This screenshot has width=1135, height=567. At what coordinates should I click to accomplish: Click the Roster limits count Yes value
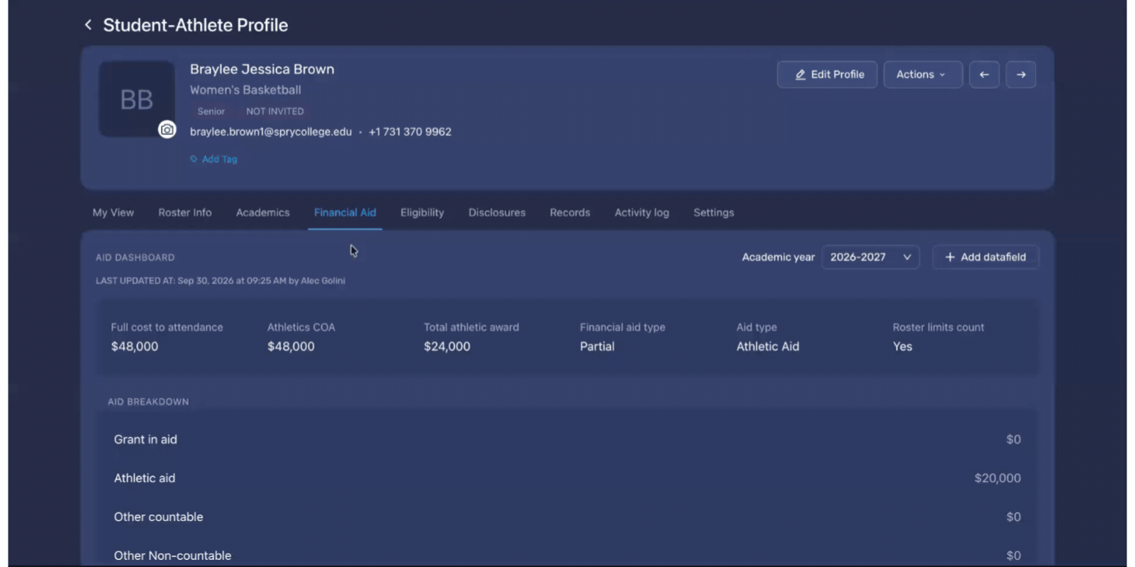(x=902, y=347)
